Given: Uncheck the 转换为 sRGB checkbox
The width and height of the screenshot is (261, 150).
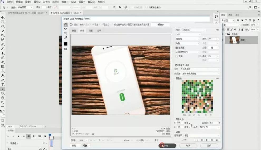Looking at the screenshot, I should pyautogui.click(x=176, y=65).
